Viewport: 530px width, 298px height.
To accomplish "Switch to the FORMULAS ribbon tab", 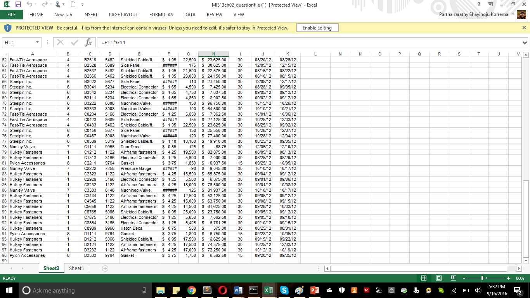I will (161, 15).
